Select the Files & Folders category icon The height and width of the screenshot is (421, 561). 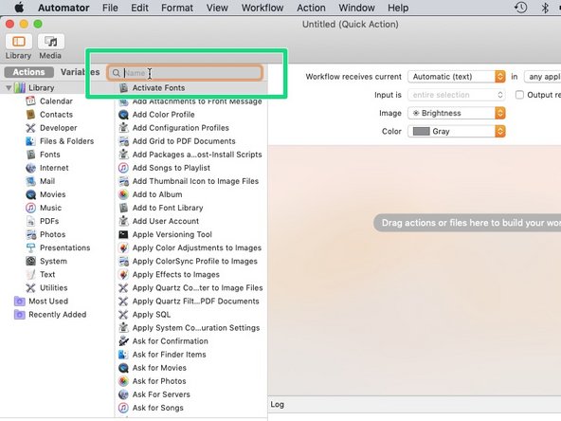tap(30, 141)
